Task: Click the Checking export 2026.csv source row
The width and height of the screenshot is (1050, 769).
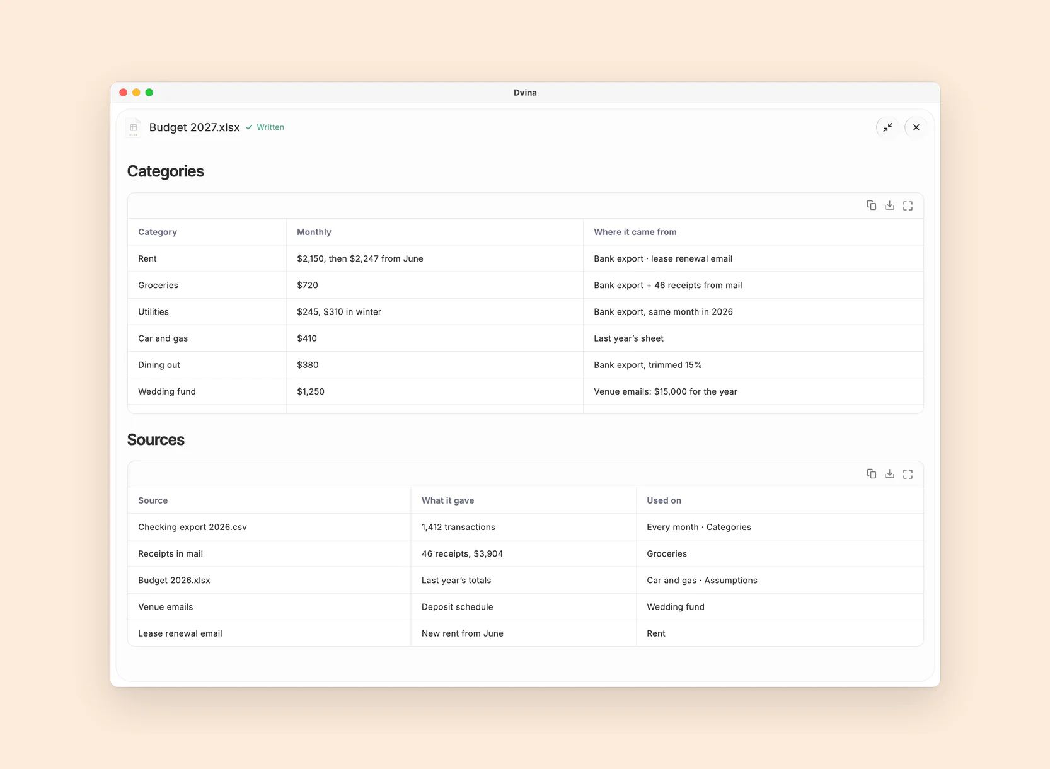Action: [x=526, y=527]
